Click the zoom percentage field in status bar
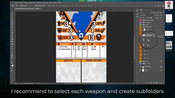Screen dimensions: 175x98 16,83
